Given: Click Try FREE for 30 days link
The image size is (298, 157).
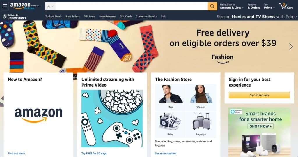Looking at the screenshot, I should coord(94,154).
